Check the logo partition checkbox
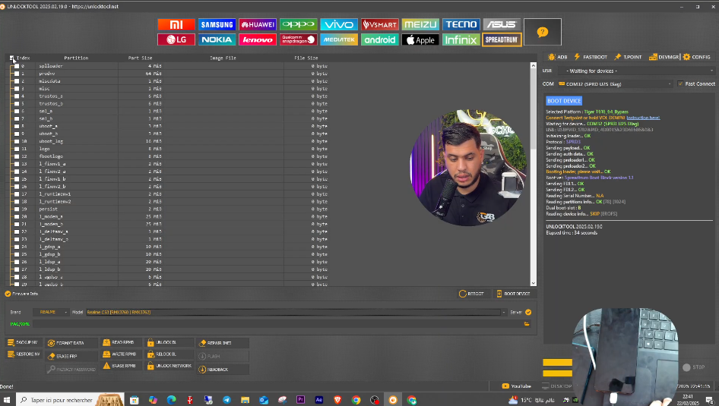This screenshot has height=406, width=719. coord(17,149)
